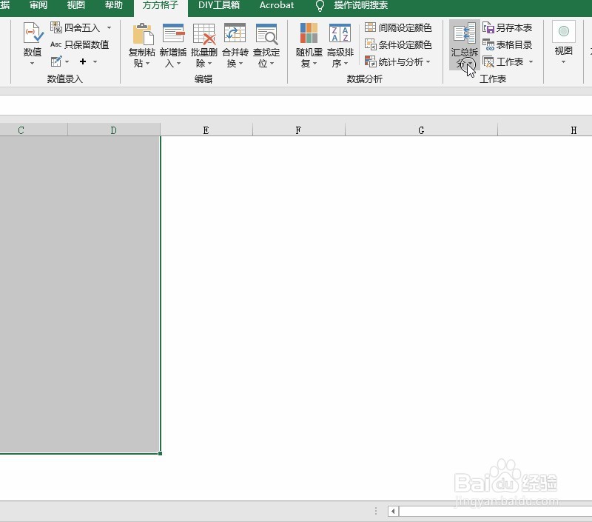Viewport: 592px width, 522px height.
Task: Click the 高级排序 icon
Action: pyautogui.click(x=340, y=33)
